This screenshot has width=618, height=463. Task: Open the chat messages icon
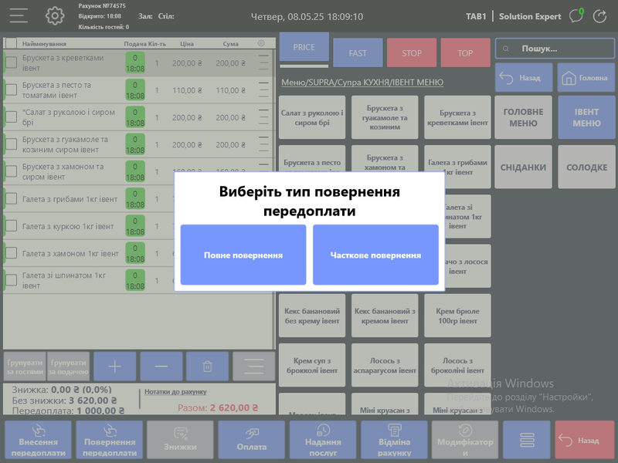[x=576, y=16]
